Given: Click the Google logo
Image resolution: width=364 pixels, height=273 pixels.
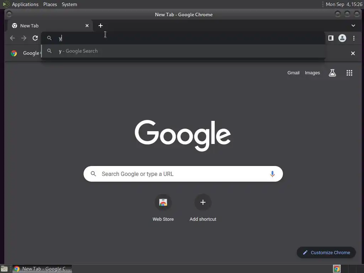Looking at the screenshot, I should (x=183, y=135).
